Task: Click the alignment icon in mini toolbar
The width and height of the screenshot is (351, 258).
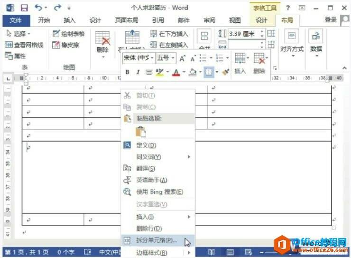Action: coord(149,72)
